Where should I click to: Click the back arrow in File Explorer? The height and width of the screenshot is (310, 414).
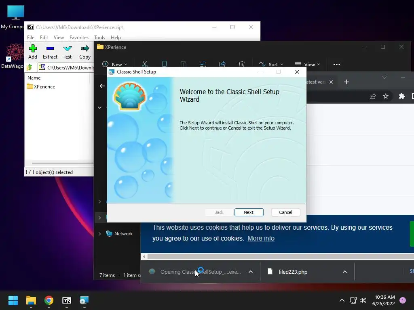pos(102,86)
